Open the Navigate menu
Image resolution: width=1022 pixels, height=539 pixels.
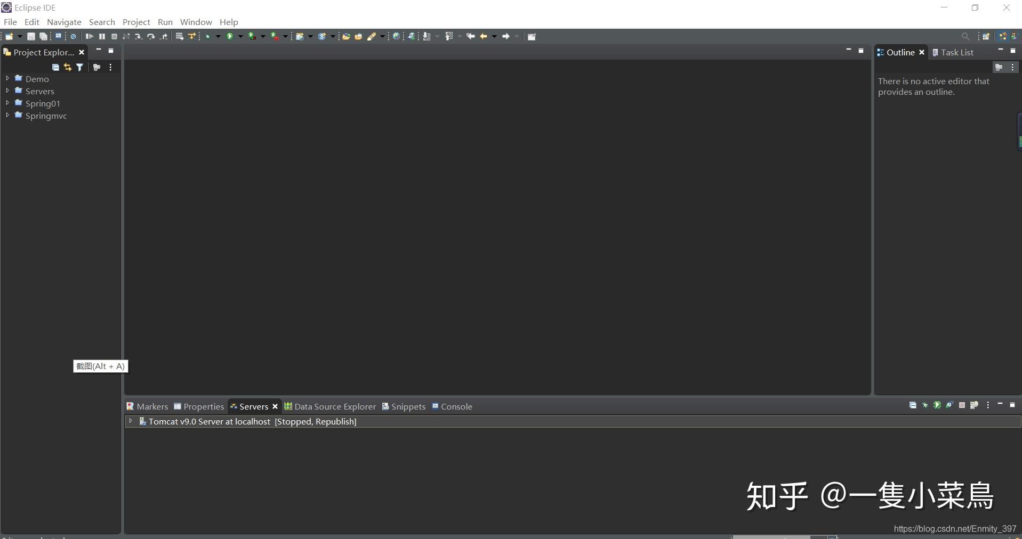64,22
